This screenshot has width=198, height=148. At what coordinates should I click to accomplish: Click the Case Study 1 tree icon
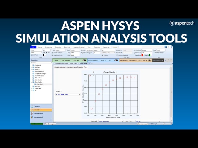pos(36,84)
